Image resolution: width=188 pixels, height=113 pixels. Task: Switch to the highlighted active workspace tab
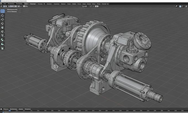pyautogui.click(x=26, y=4)
